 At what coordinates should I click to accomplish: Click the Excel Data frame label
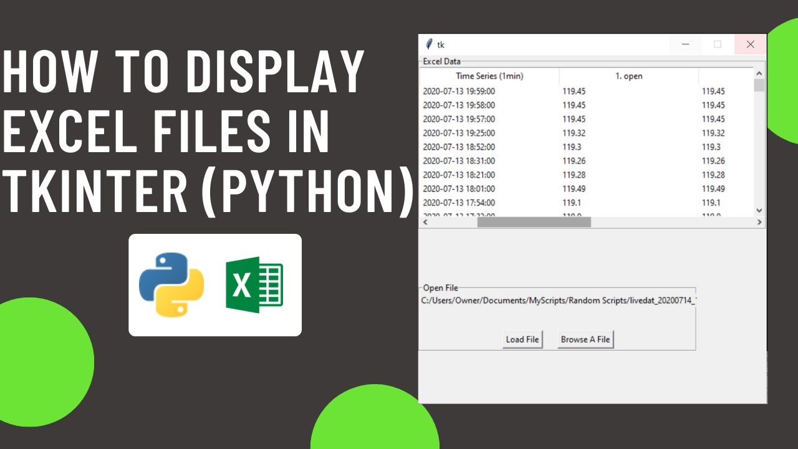point(442,61)
